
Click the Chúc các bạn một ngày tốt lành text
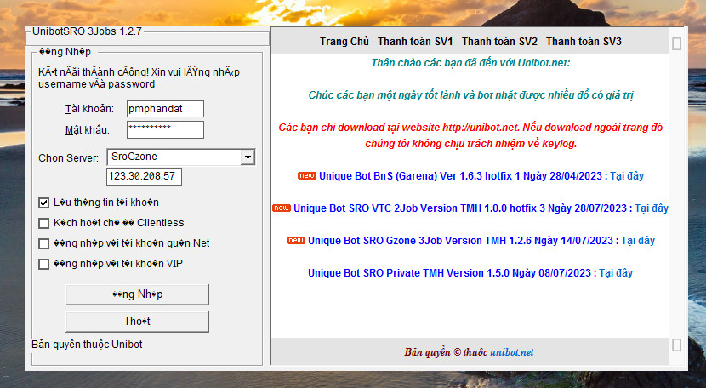[470, 95]
